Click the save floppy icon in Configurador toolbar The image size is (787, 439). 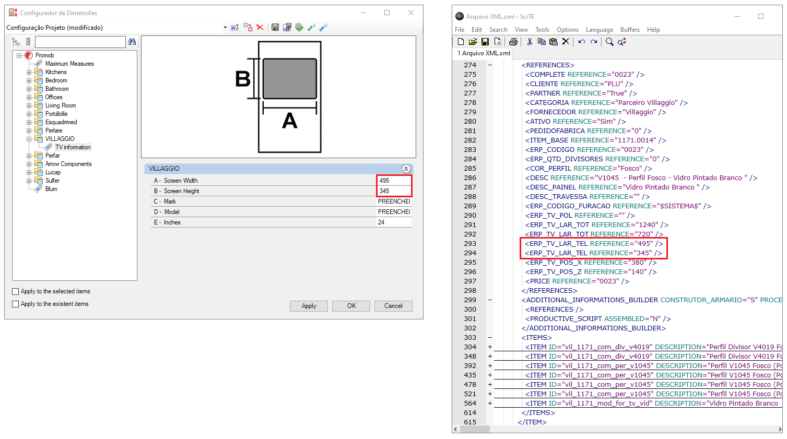[275, 27]
